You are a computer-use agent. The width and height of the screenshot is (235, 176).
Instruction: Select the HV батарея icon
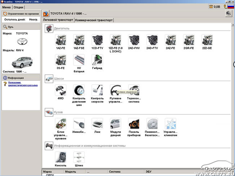point(79,60)
